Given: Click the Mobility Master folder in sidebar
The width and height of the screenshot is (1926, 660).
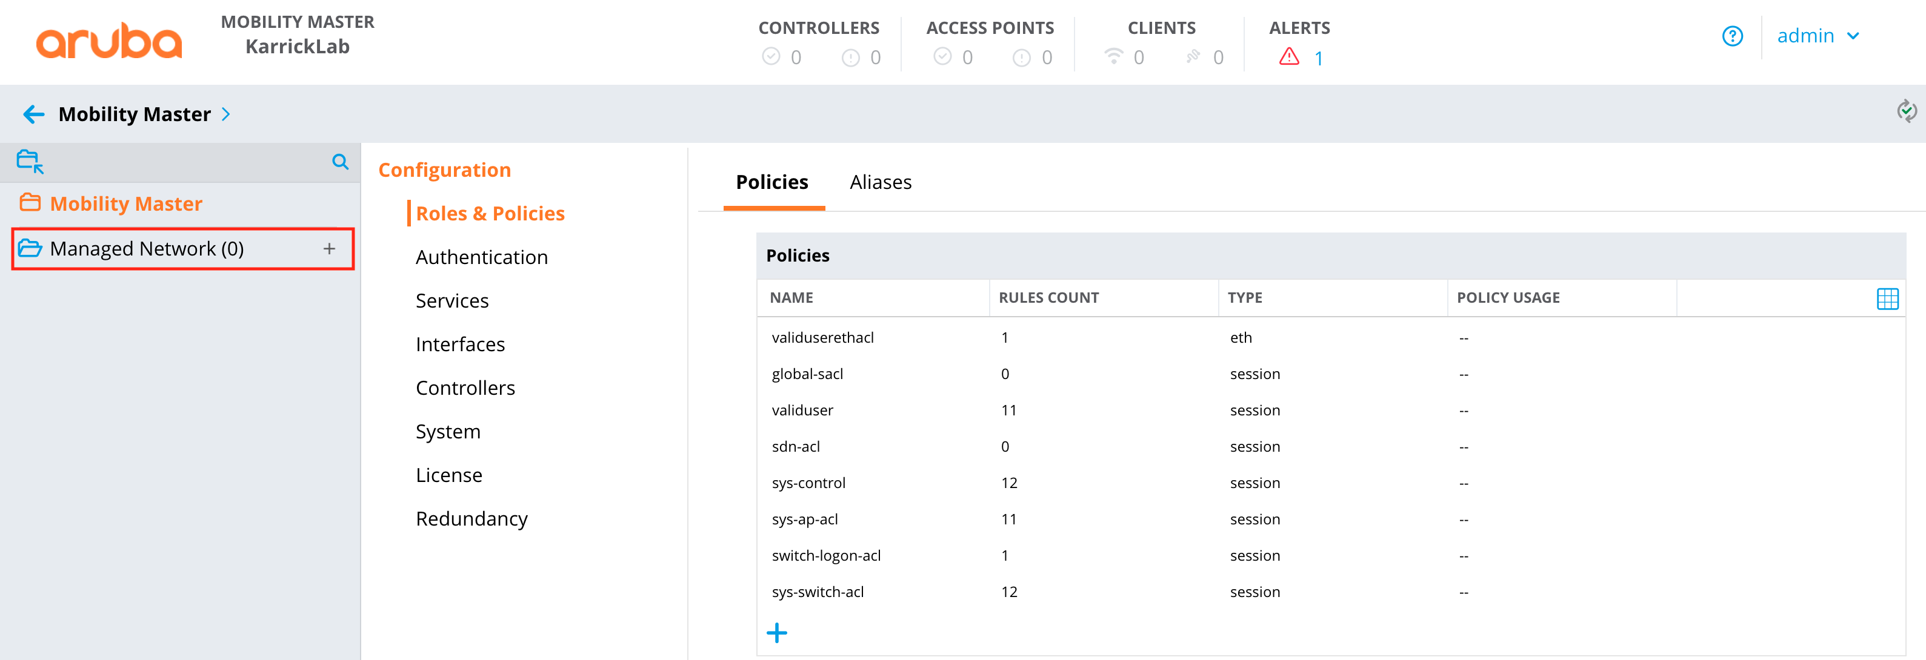Looking at the screenshot, I should (125, 204).
